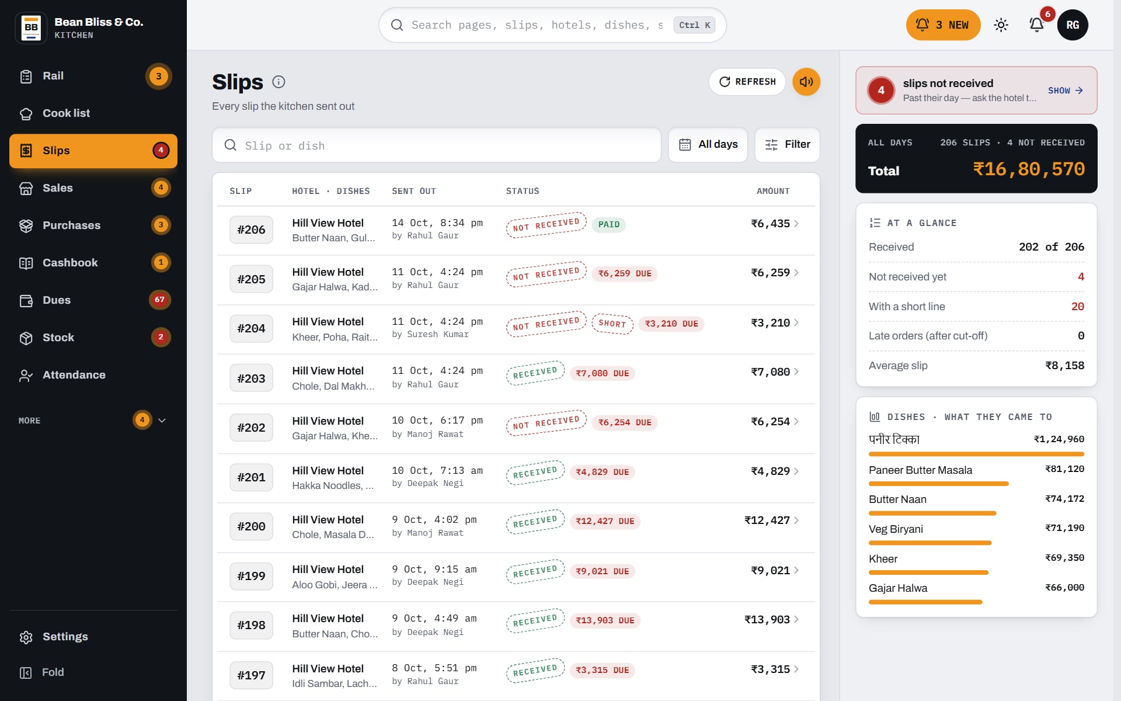Click 'Idli Sambar, Lach...' dishes text
The width and height of the screenshot is (1121, 701).
(x=335, y=683)
